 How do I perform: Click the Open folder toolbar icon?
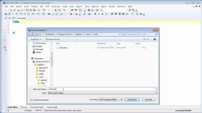click(x=22, y=10)
